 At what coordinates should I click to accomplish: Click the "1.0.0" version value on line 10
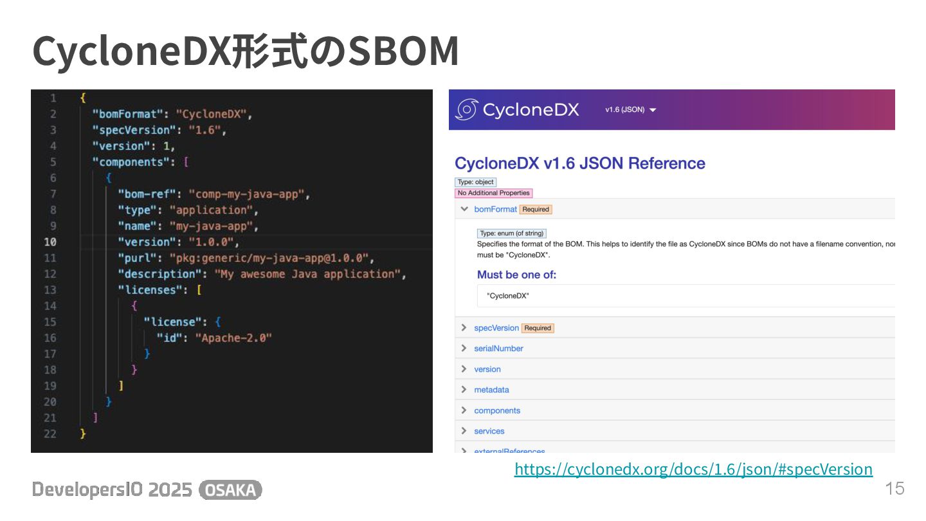click(212, 242)
